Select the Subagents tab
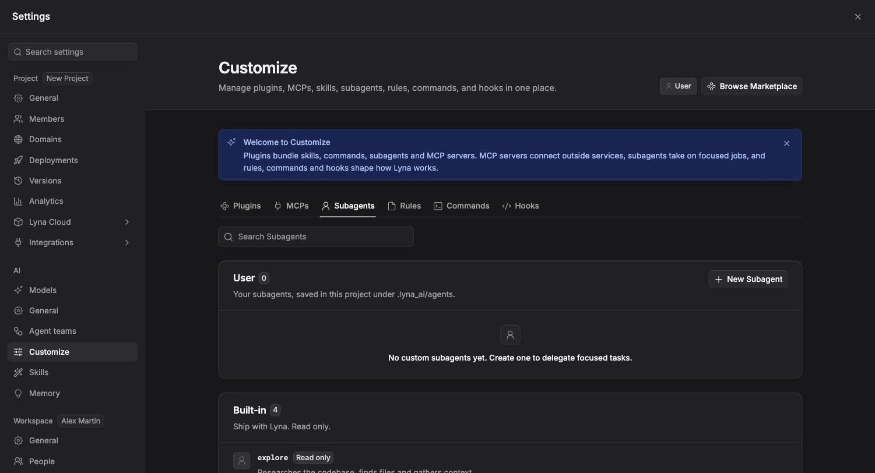Screen dimensions: 875x473 348,206
